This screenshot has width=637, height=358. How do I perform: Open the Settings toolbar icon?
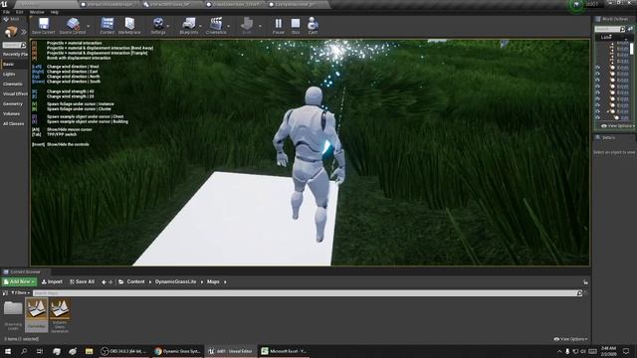(158, 26)
